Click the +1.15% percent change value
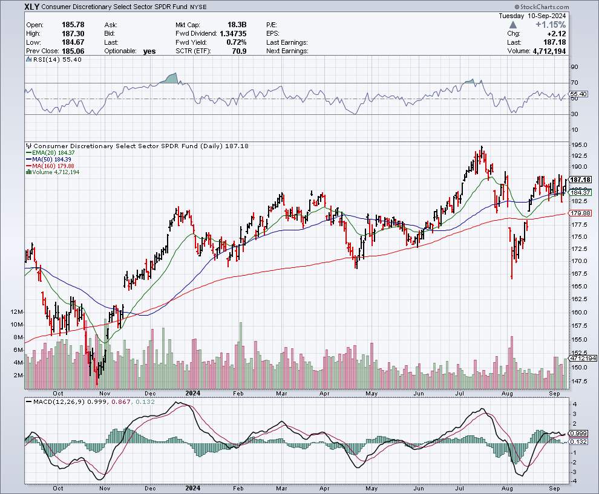 pos(551,25)
